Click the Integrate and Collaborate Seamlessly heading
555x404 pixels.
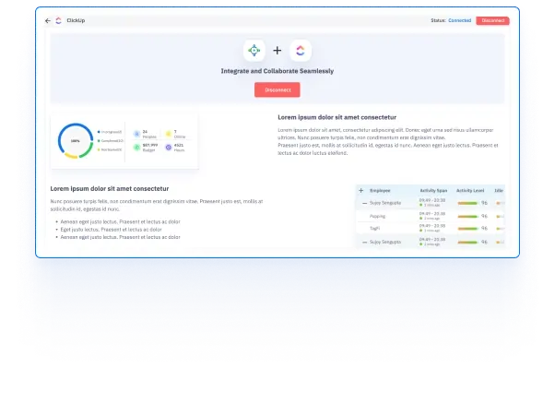(277, 71)
